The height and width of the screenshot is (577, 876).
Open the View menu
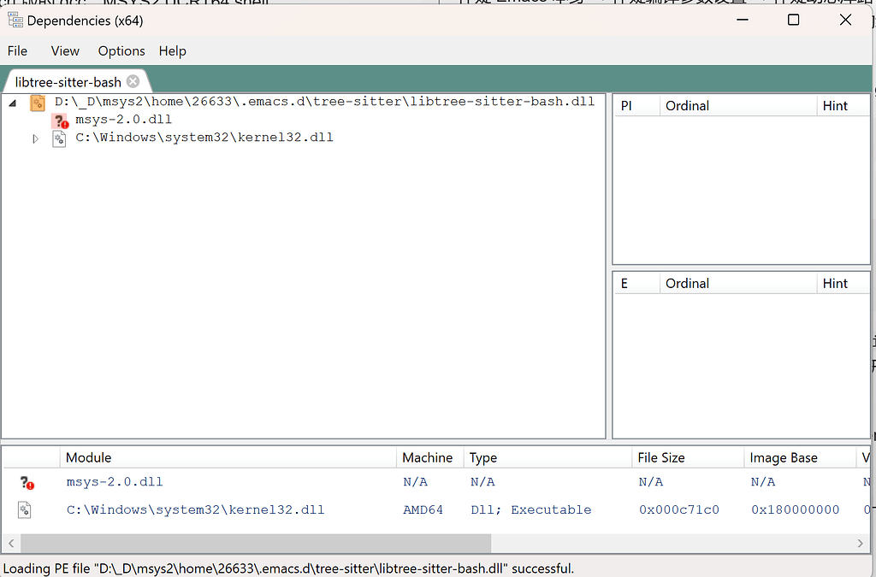[65, 51]
